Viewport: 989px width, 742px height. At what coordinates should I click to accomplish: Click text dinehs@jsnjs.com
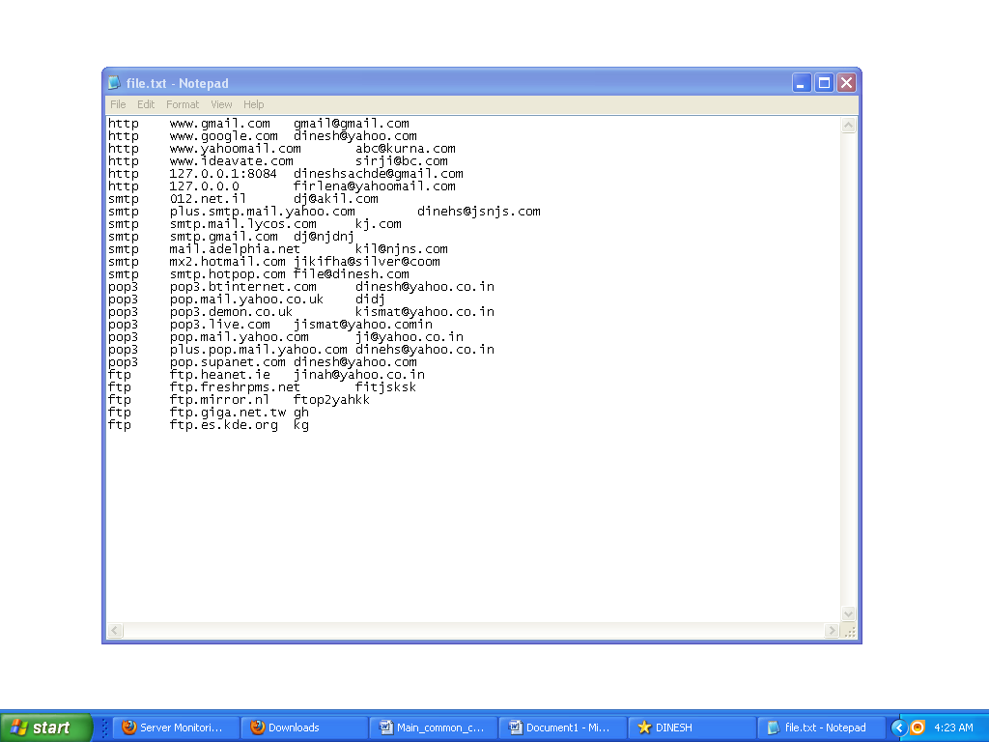479,212
